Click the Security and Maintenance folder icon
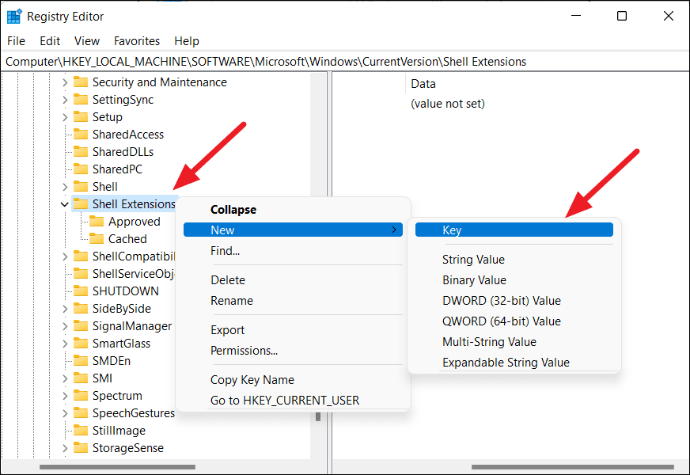 point(81,82)
